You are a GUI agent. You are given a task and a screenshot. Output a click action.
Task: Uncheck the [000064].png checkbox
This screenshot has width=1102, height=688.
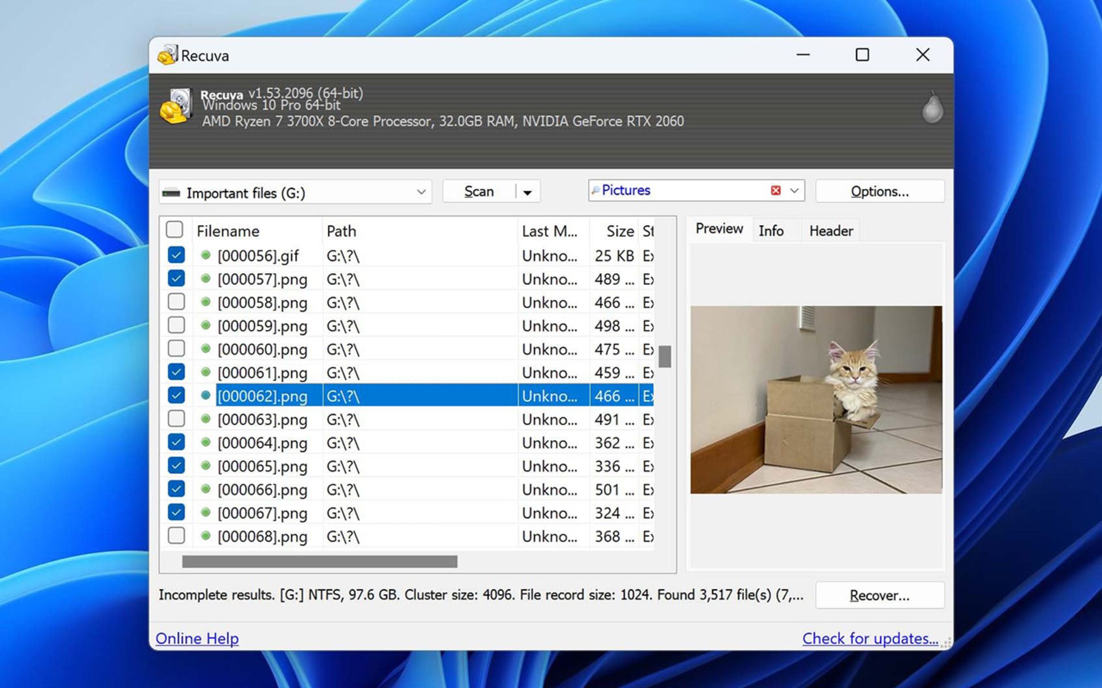click(x=176, y=442)
